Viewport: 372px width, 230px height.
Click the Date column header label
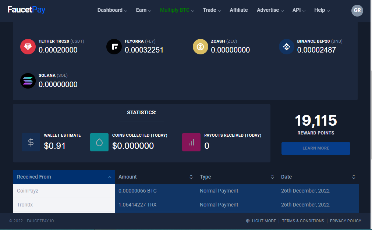(x=286, y=177)
